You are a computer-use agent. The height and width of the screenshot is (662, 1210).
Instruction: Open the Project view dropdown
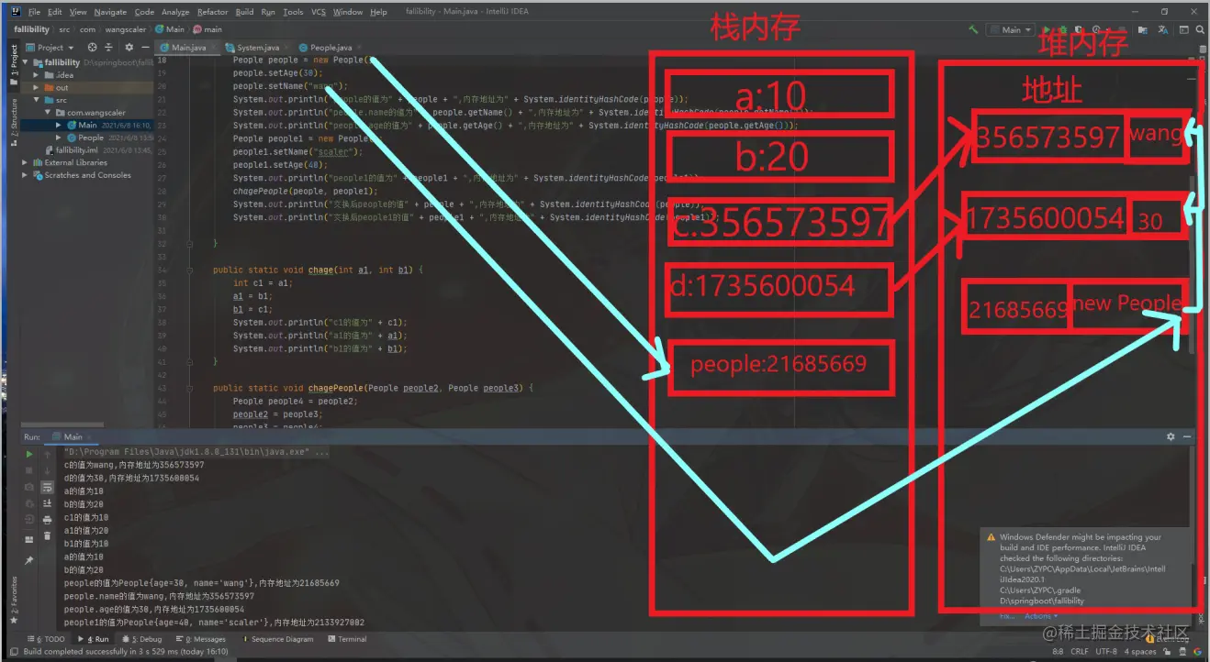click(50, 47)
